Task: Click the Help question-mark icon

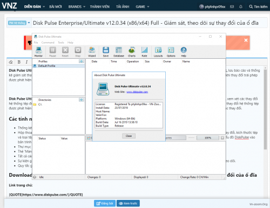Action: 184,52
